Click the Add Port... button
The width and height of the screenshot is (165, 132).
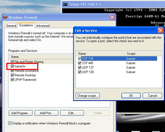tap(46, 113)
